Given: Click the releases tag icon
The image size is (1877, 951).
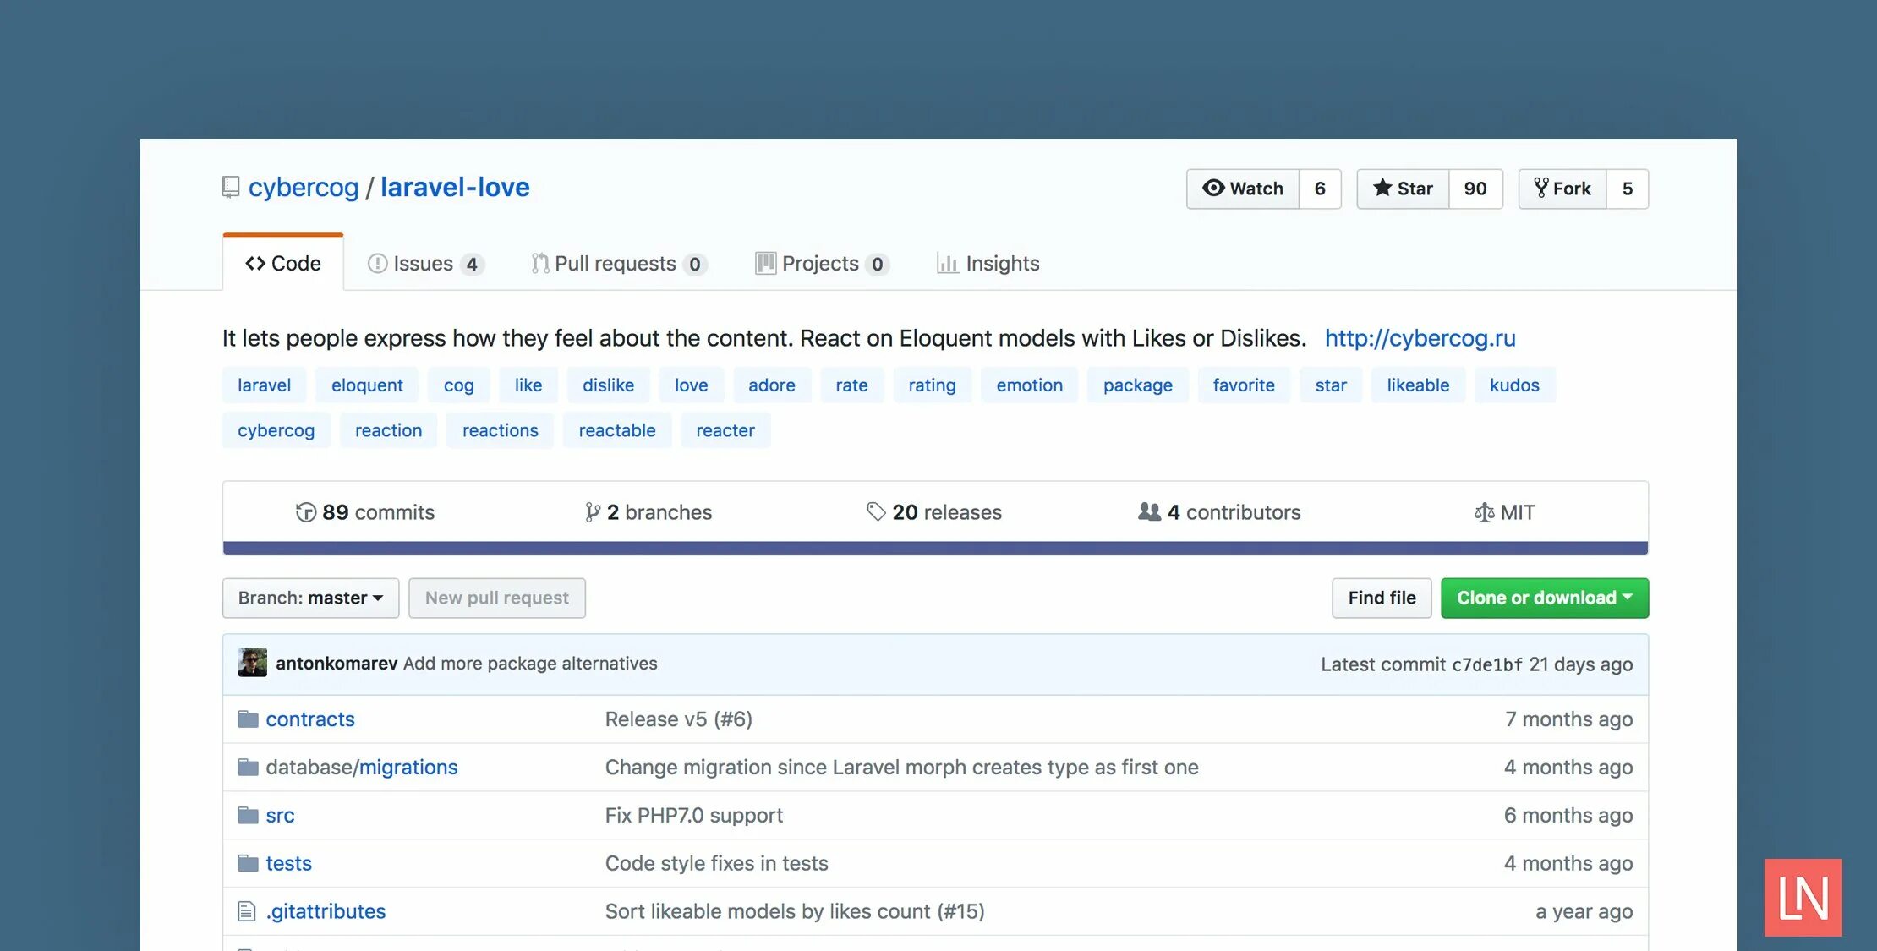Looking at the screenshot, I should [876, 511].
